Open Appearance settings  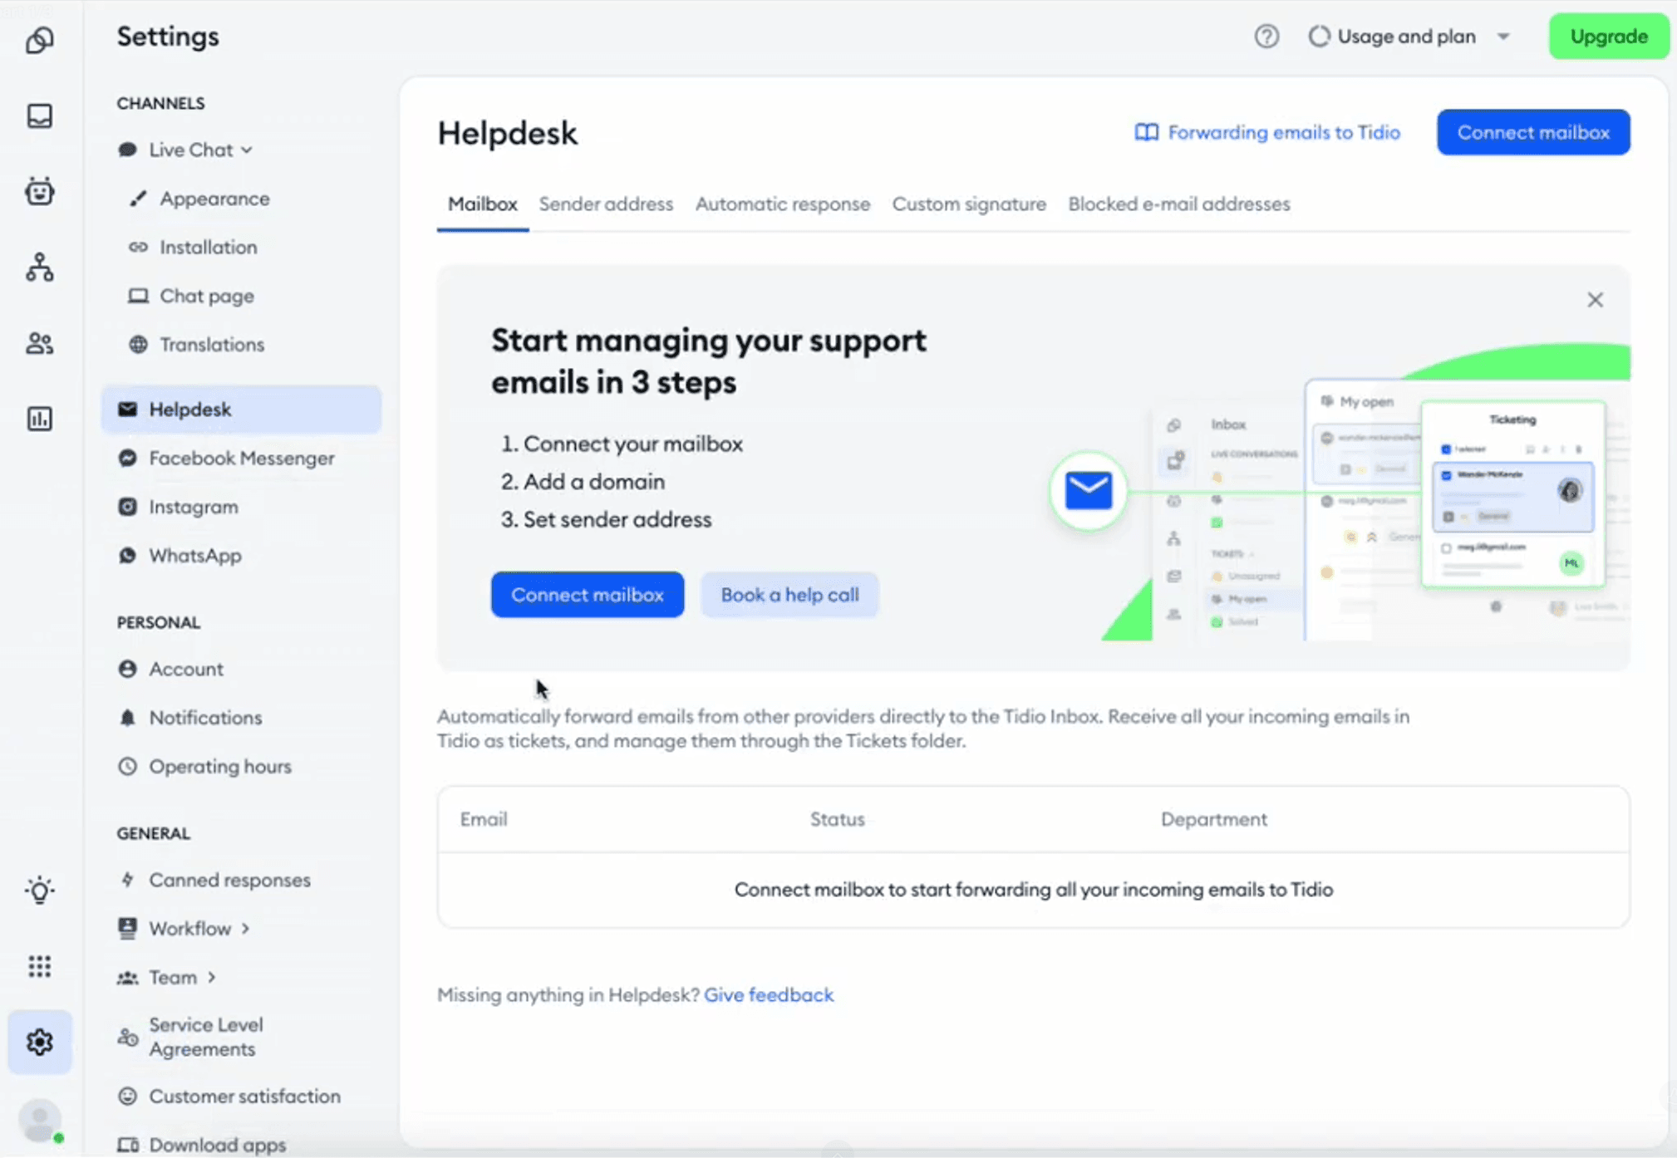(199, 199)
